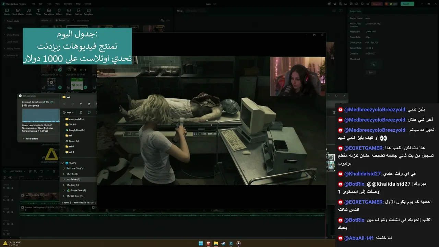Open the media player icon on the taskbar
The height and width of the screenshot is (247, 439).
[239, 244]
